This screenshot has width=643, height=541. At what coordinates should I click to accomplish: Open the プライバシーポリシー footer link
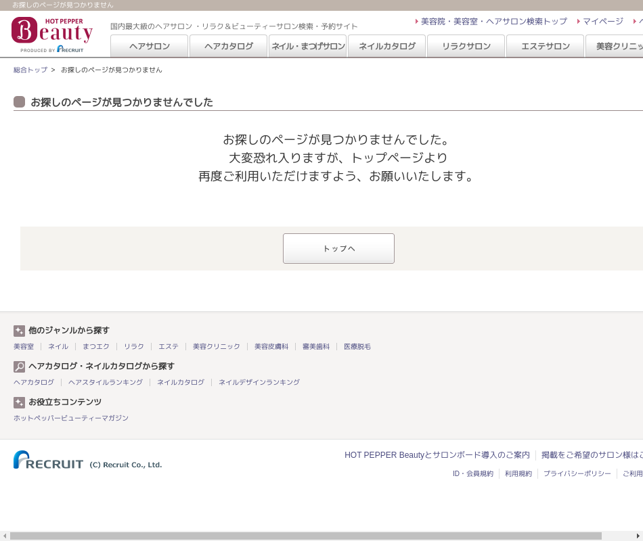[577, 473]
